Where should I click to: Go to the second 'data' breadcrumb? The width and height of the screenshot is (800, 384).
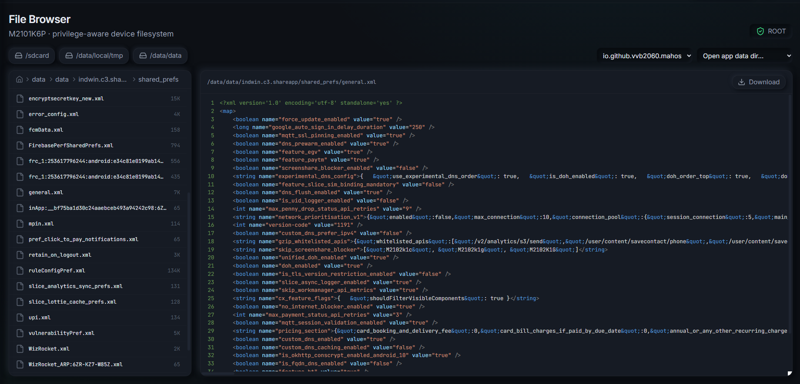62,79
